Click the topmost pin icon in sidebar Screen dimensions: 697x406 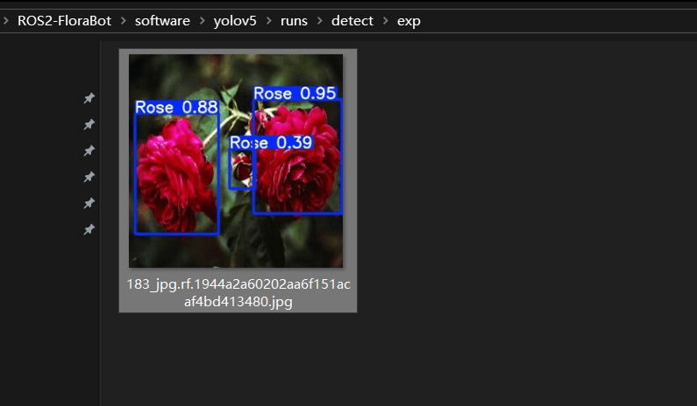click(89, 99)
